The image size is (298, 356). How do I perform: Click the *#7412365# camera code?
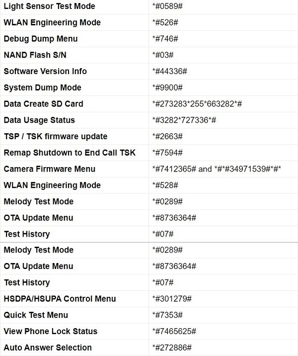pyautogui.click(x=174, y=169)
